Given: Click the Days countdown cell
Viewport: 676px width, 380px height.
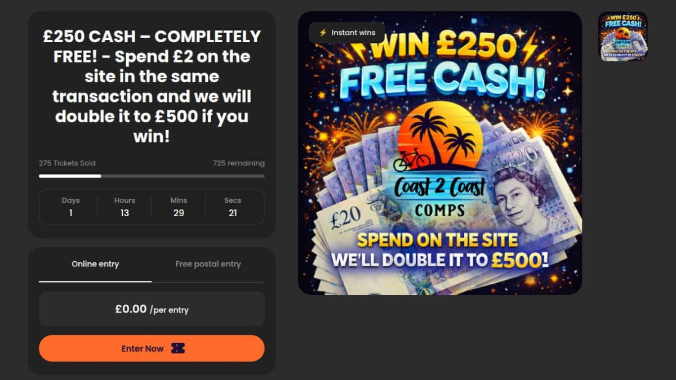Looking at the screenshot, I should tap(70, 207).
